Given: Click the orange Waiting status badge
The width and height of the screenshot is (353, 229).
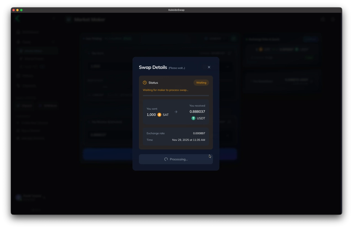Looking at the screenshot, I should (x=201, y=83).
